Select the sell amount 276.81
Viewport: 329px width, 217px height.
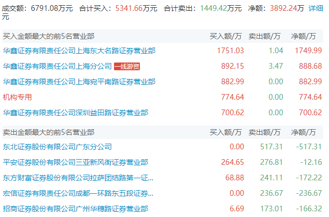click(271, 162)
